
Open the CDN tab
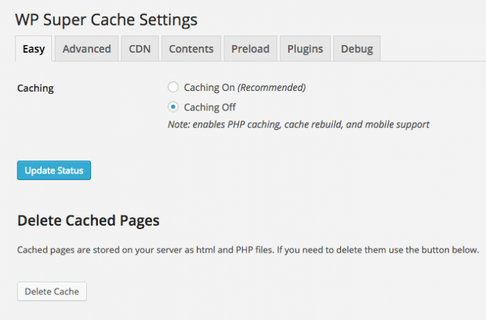[x=140, y=49]
